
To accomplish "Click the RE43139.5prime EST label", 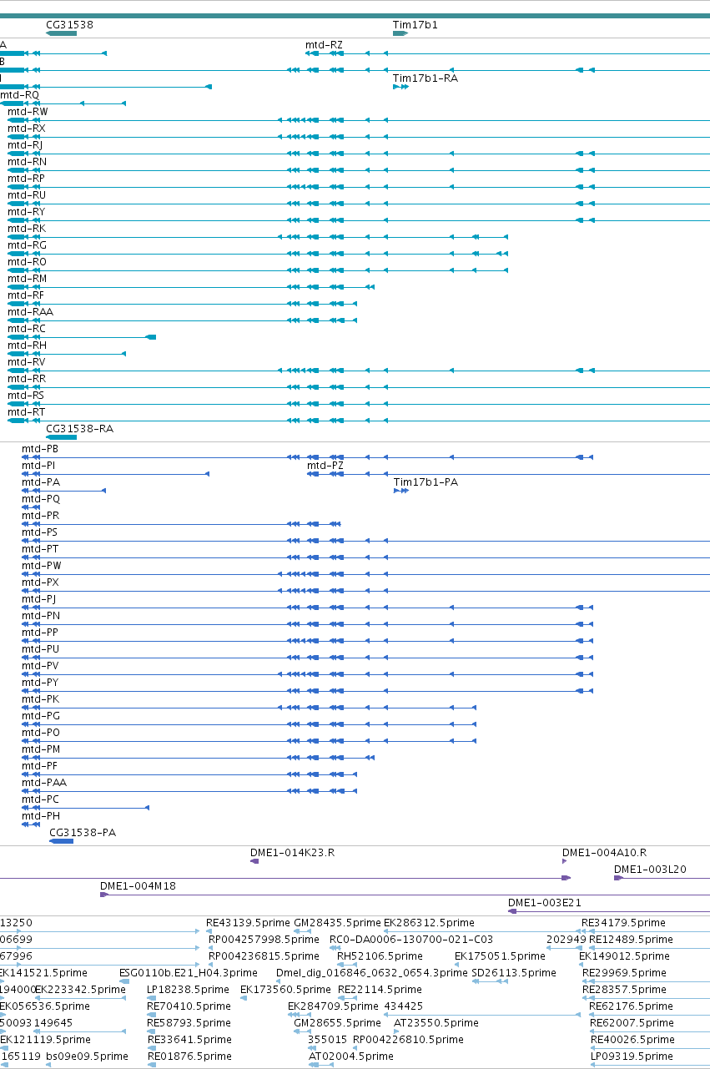I will click(x=248, y=923).
